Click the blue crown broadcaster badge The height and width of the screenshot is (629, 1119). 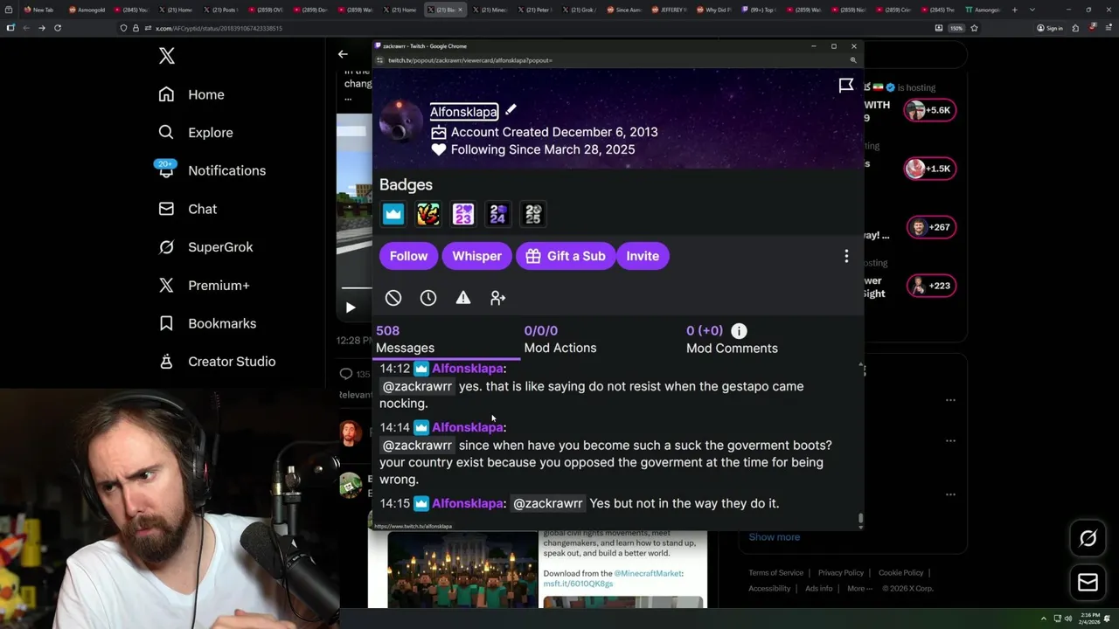[x=393, y=214]
